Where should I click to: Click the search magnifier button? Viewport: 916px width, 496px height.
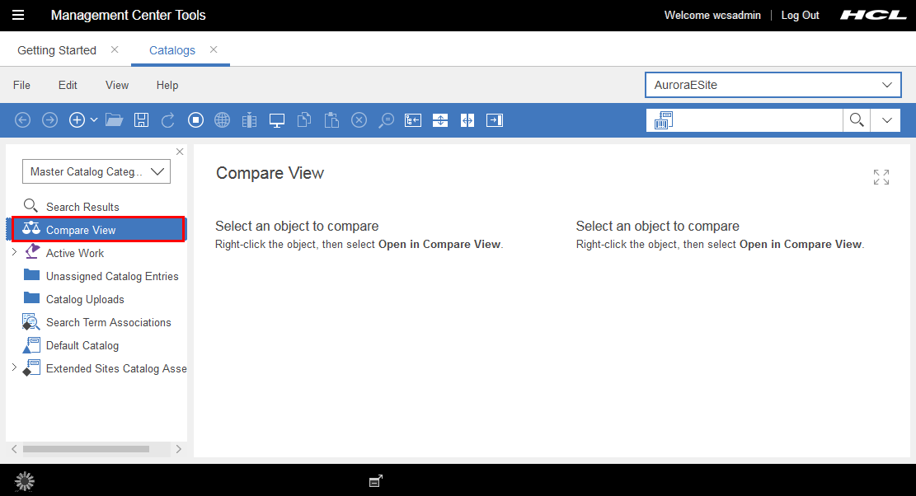click(857, 120)
